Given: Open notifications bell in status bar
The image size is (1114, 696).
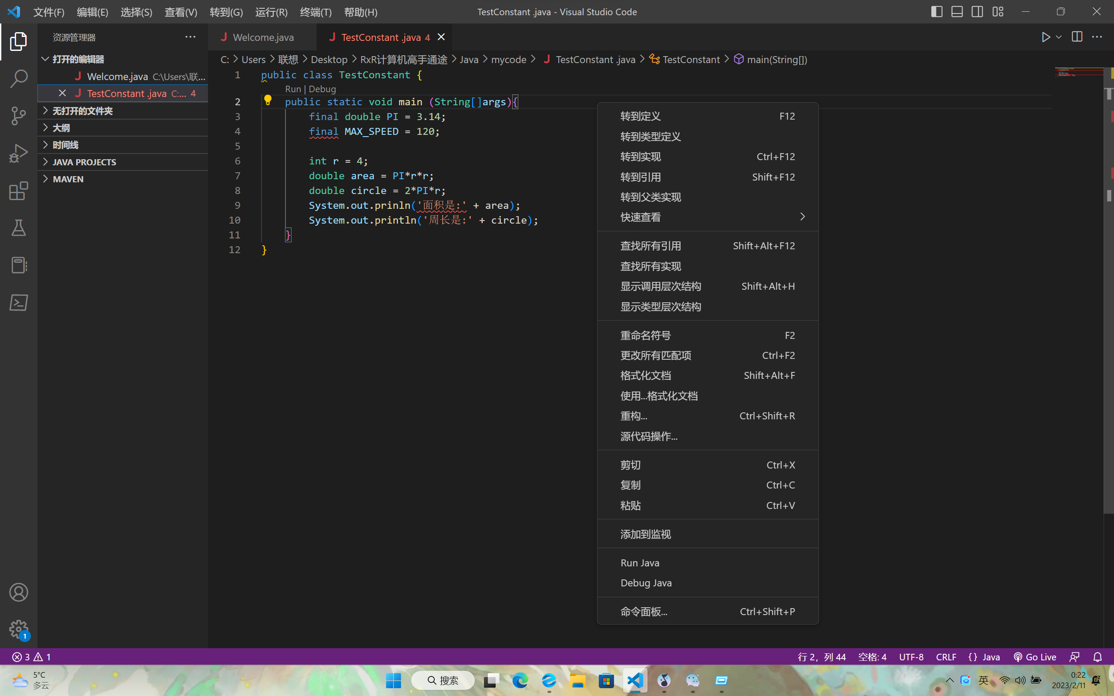Looking at the screenshot, I should click(x=1097, y=657).
